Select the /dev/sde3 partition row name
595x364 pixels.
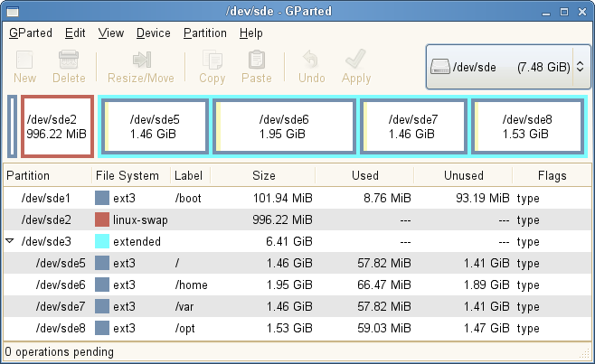pyautogui.click(x=46, y=241)
